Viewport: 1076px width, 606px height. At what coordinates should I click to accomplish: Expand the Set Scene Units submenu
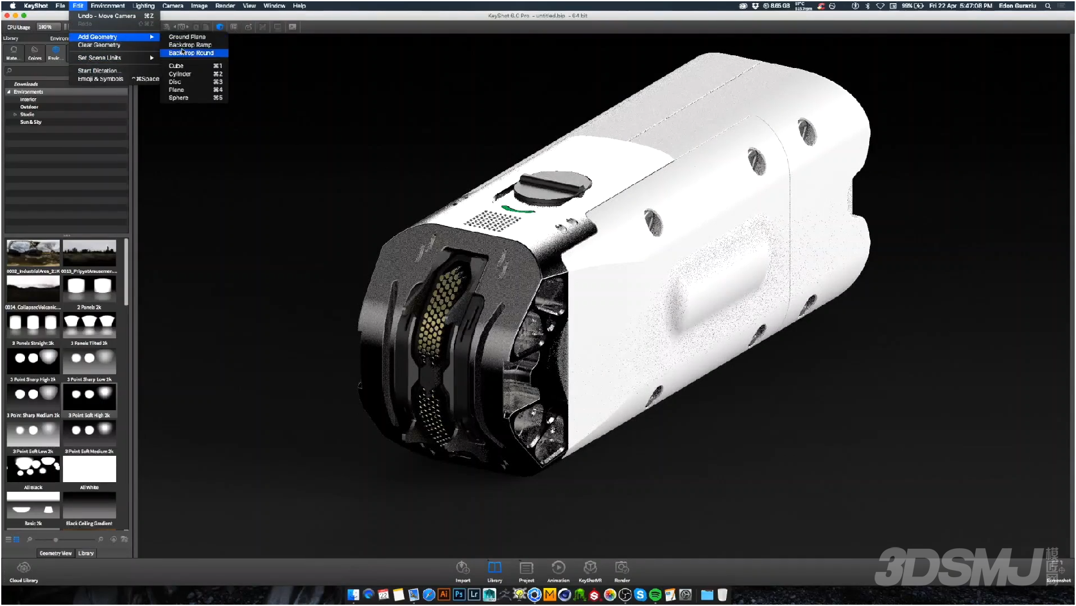114,58
